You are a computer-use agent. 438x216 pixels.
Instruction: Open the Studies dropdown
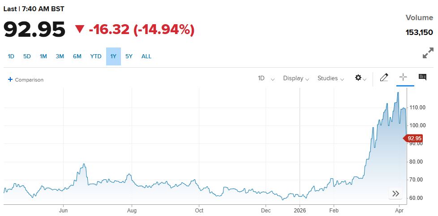(331, 78)
